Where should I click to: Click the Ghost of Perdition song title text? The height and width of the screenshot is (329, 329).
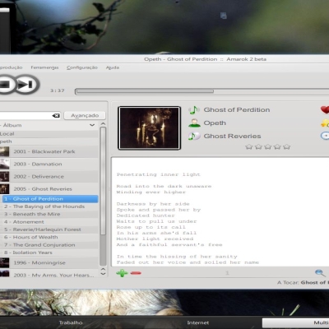[237, 109]
